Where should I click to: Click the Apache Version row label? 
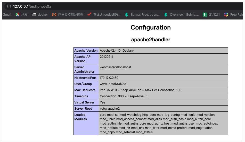click(x=86, y=51)
